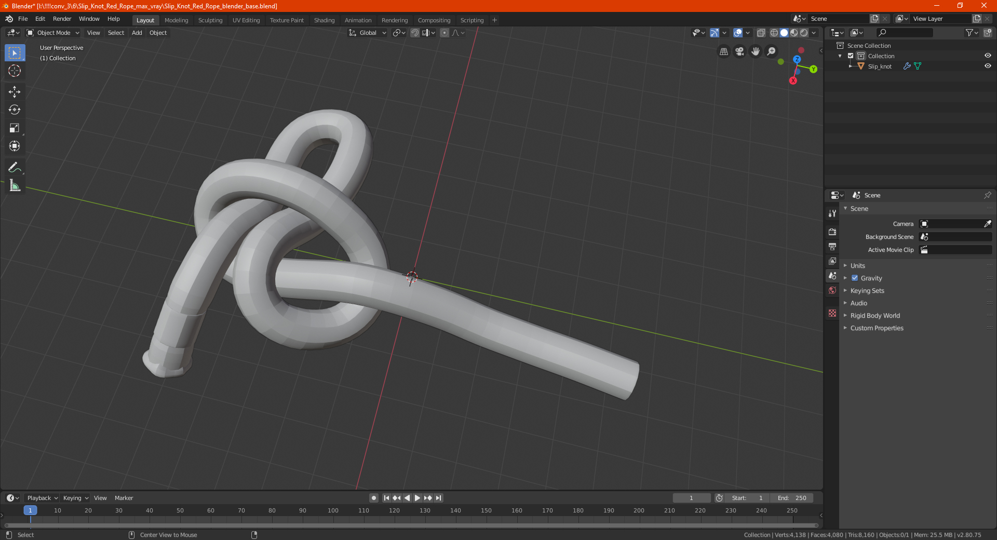Viewport: 997px width, 540px height.
Task: Hide Collection using its eye icon
Action: pos(988,56)
